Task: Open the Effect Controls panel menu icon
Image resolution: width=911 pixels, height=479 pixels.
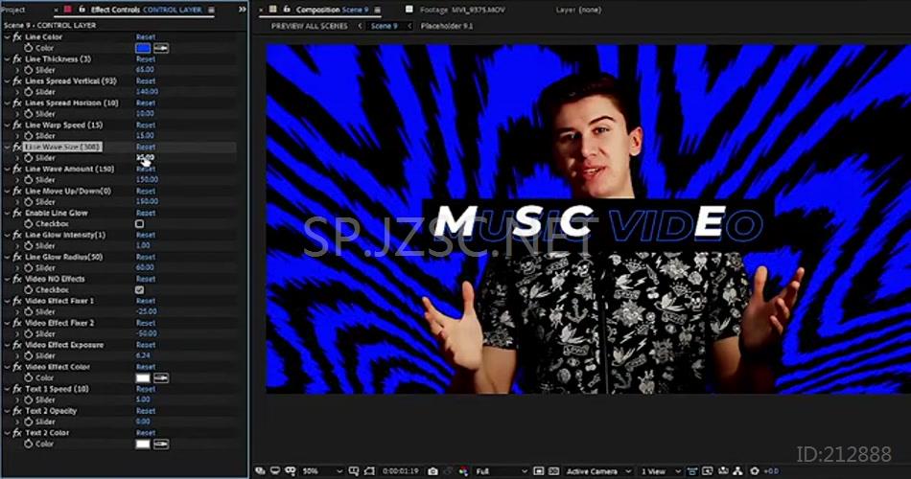Action: tap(212, 10)
